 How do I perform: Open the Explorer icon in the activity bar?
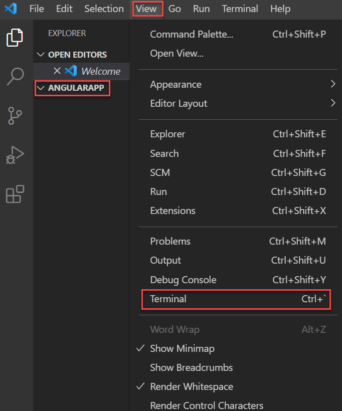pyautogui.click(x=16, y=38)
